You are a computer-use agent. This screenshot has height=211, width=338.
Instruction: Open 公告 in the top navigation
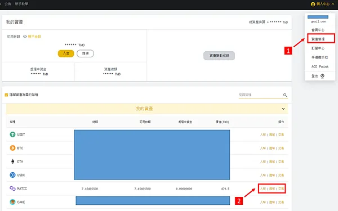8,4
